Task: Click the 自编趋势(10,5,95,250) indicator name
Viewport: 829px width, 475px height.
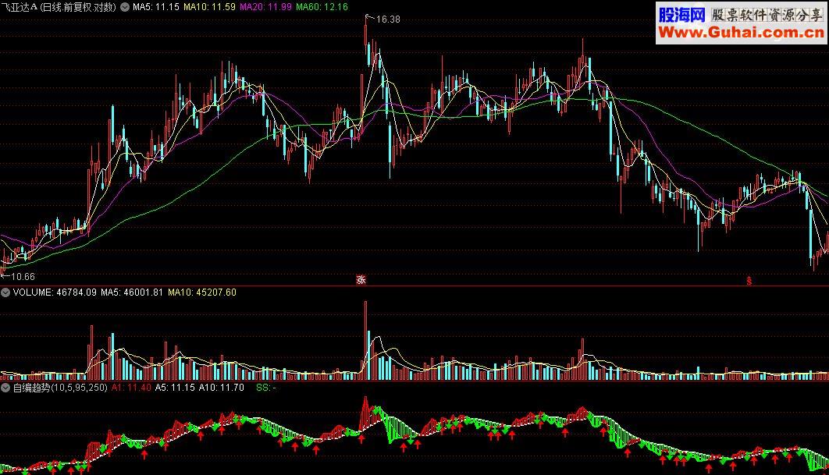Action: point(60,388)
